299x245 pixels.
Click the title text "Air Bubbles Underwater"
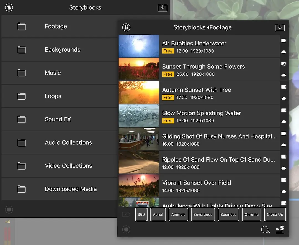[x=194, y=43]
